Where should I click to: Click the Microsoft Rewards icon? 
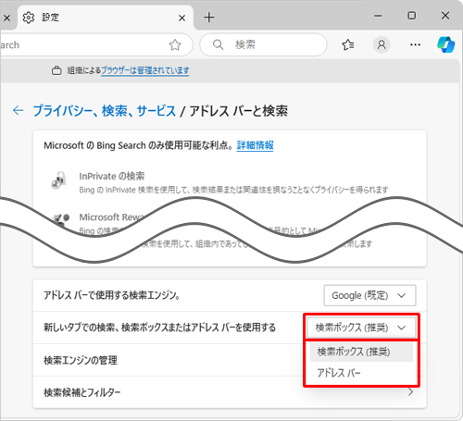(x=60, y=220)
